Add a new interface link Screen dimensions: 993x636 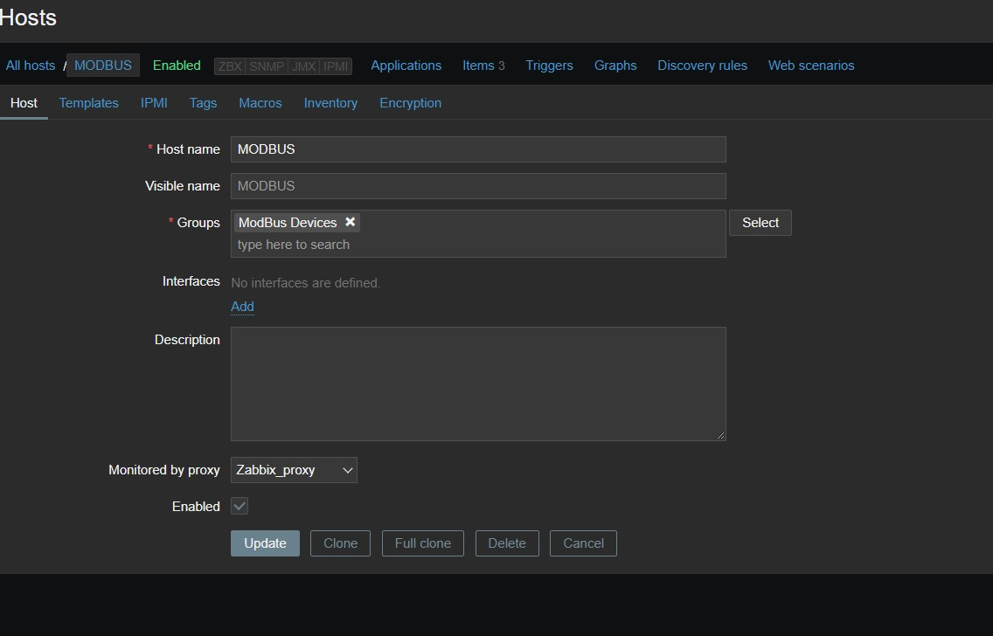242,307
